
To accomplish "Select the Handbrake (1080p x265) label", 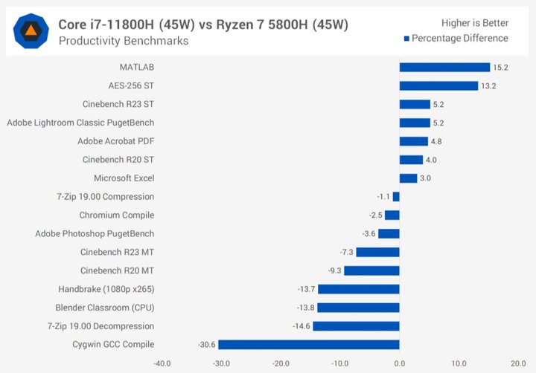I will tap(106, 289).
